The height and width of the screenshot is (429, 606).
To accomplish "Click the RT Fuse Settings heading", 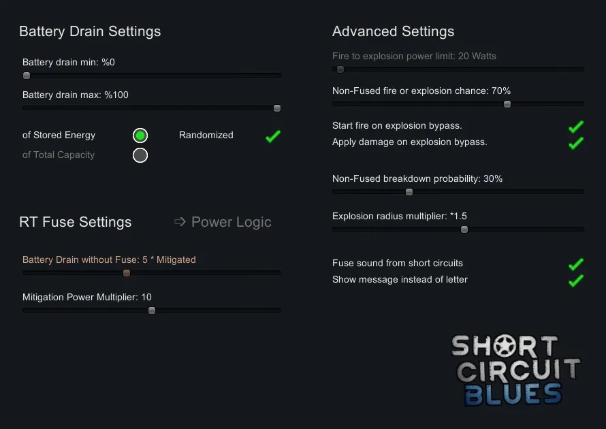I will (76, 222).
